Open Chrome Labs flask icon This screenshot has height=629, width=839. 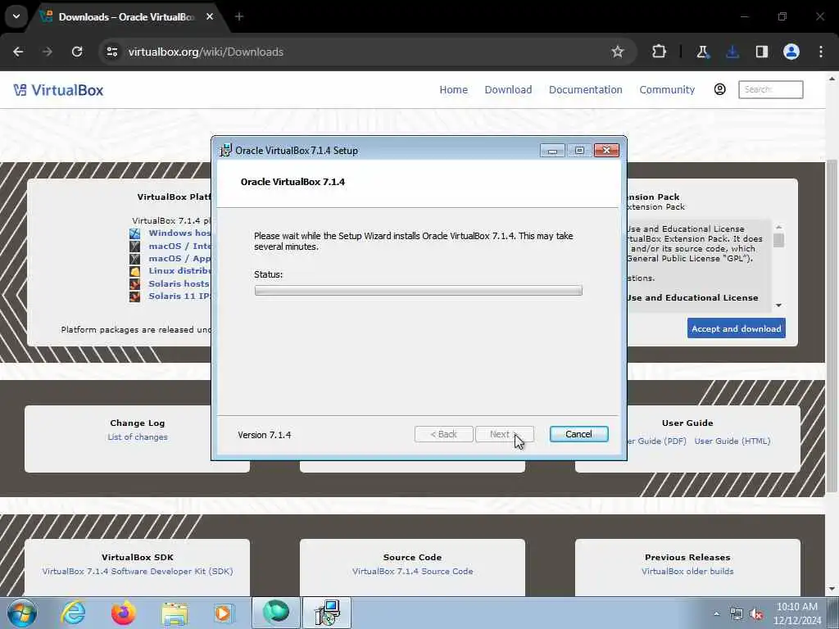click(702, 52)
